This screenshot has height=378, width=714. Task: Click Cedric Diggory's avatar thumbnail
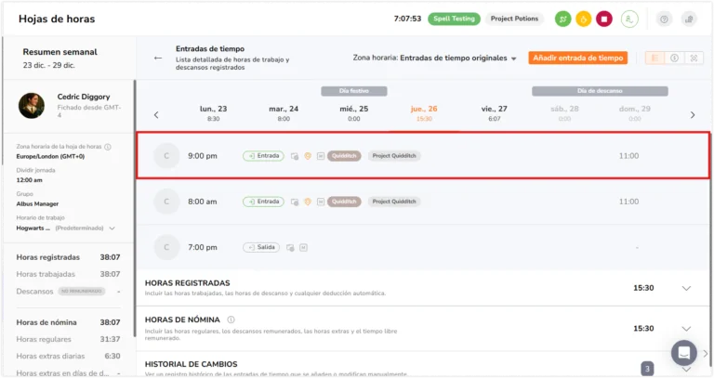pos(32,106)
